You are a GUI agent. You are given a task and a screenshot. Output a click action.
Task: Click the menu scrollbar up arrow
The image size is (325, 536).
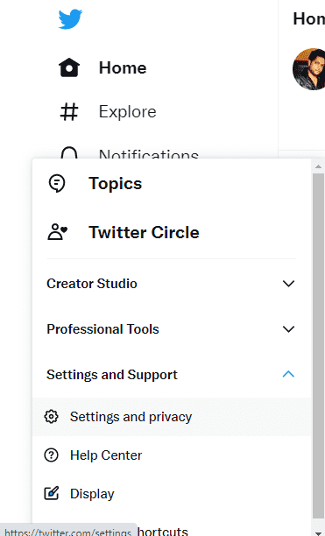click(318, 166)
